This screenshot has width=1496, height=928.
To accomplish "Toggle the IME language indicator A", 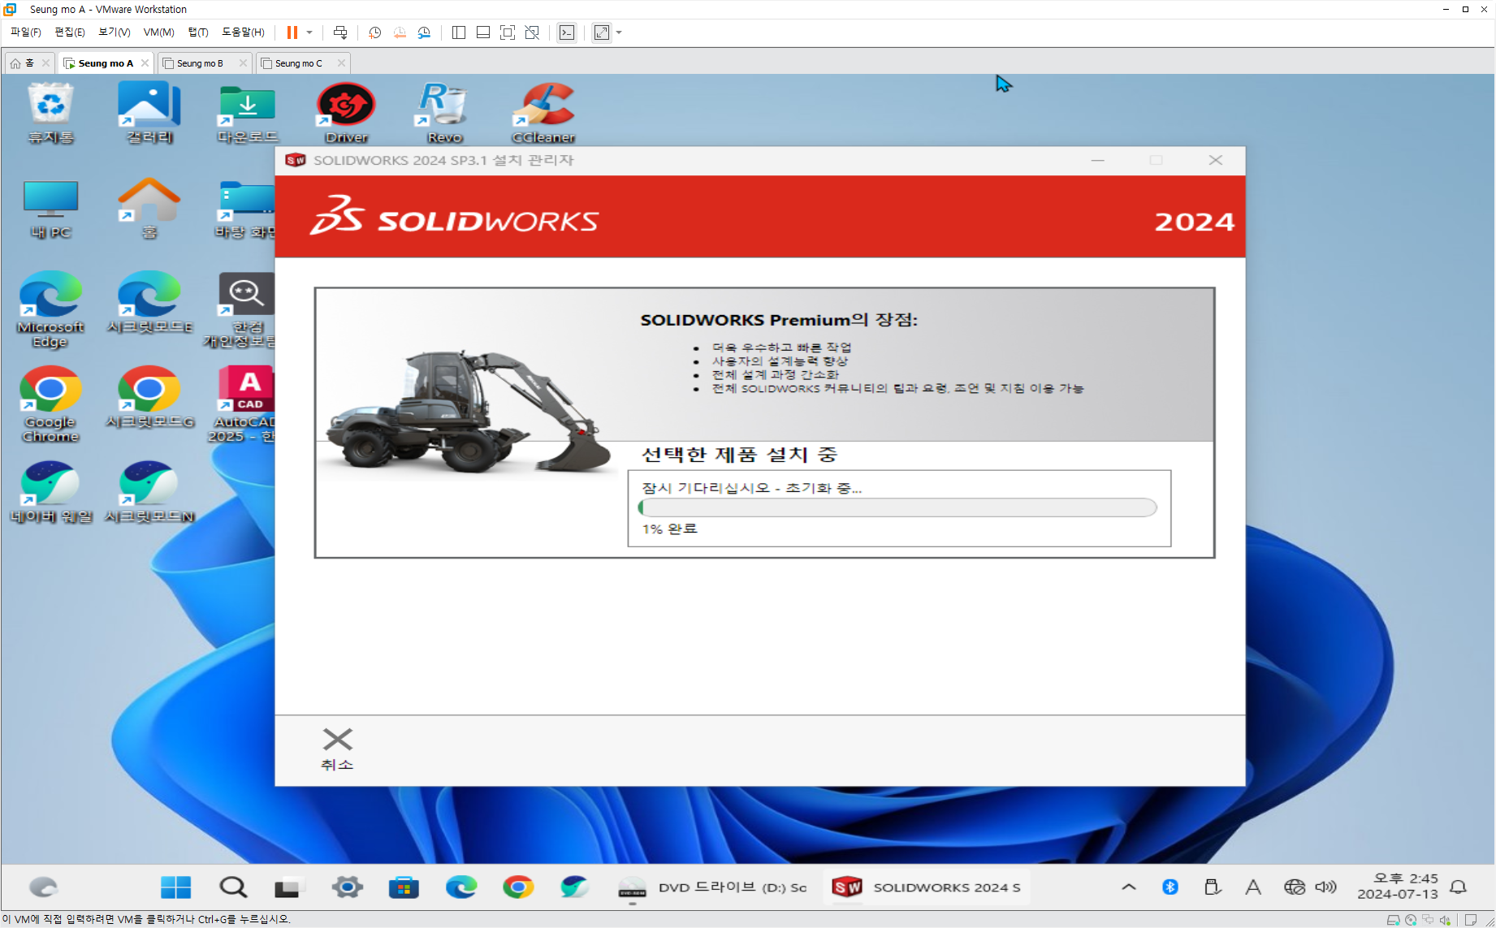I will click(1253, 887).
